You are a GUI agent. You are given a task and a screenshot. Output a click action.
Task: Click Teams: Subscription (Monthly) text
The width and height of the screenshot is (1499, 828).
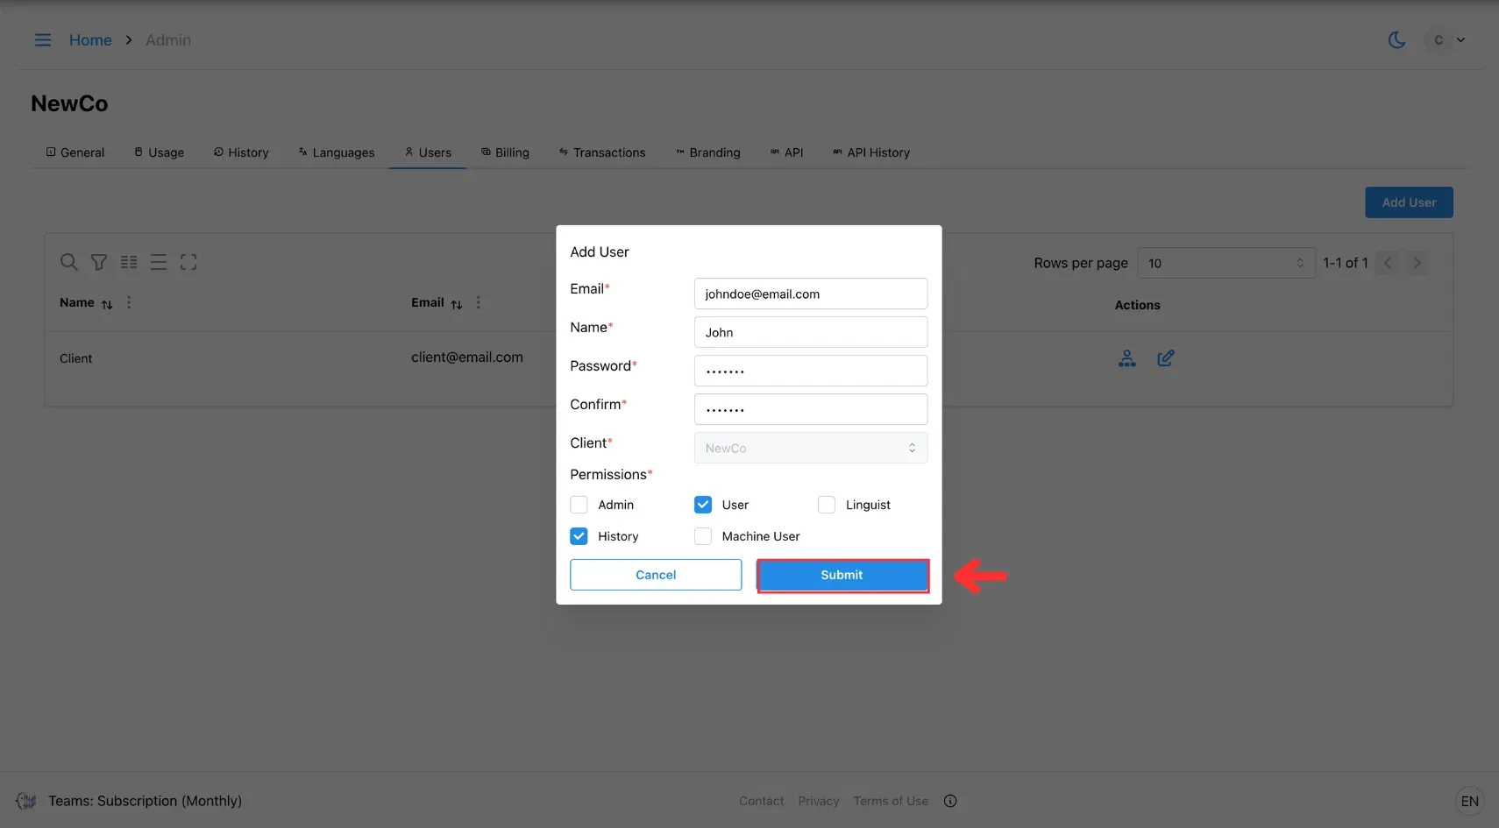146,801
